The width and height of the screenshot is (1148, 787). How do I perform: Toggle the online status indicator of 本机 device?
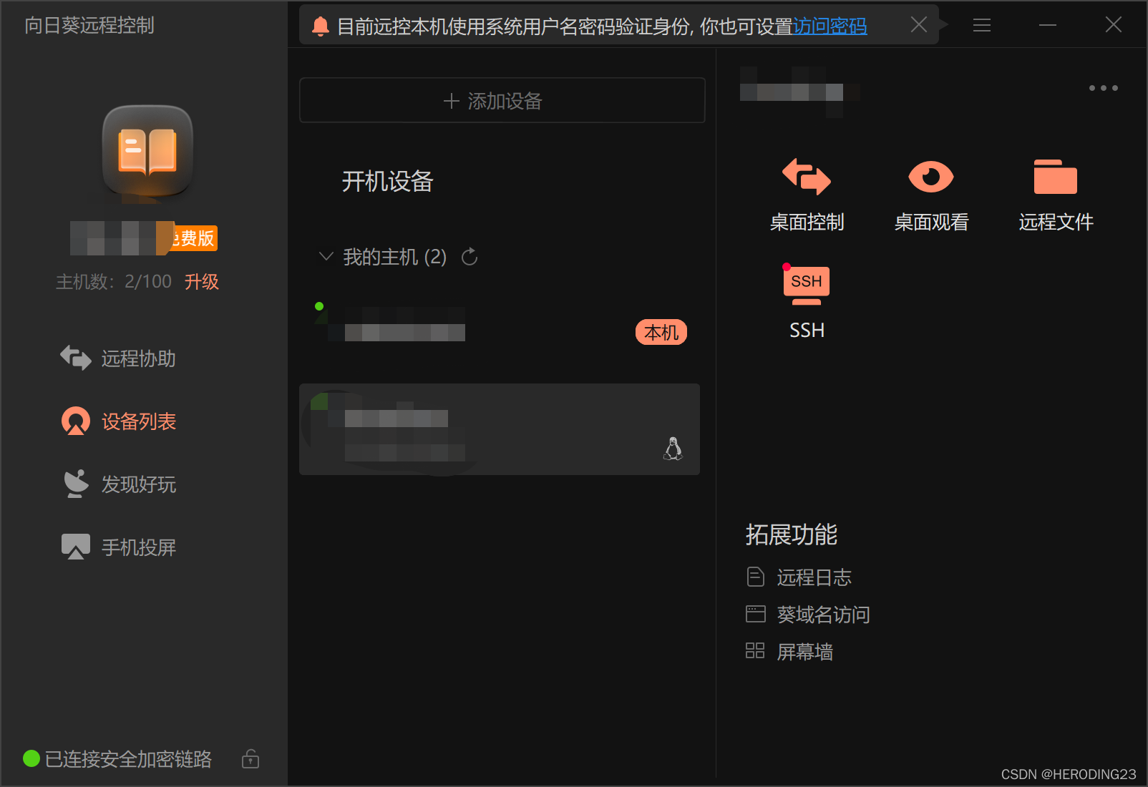coord(320,306)
